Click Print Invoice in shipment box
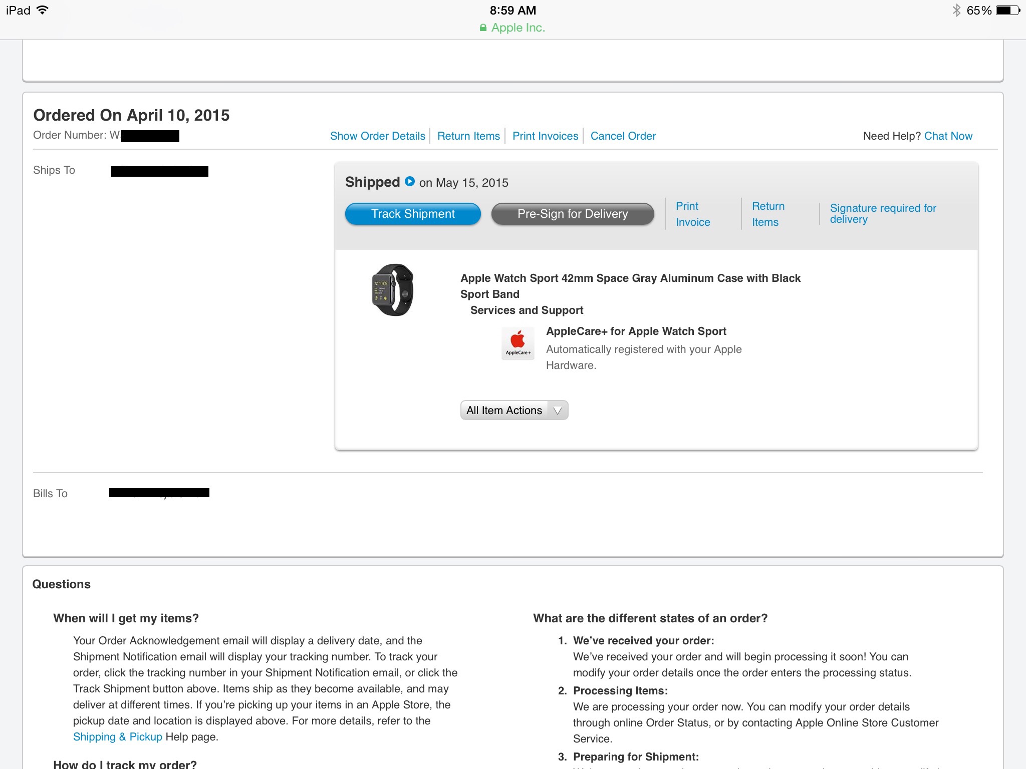The image size is (1026, 769). pos(693,214)
